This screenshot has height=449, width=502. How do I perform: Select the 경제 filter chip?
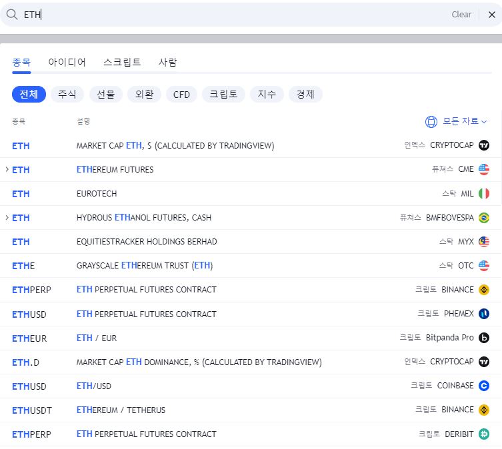[x=305, y=95]
